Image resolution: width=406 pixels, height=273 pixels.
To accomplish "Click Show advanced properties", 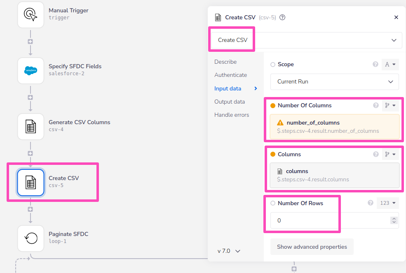I will tap(312, 247).
